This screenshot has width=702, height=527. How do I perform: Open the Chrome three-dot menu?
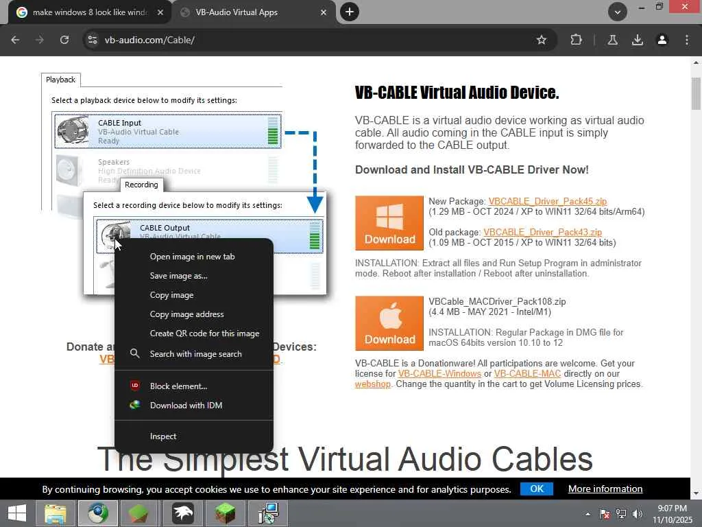[687, 40]
